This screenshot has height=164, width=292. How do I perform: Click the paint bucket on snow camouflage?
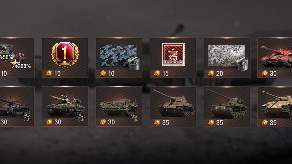coord(242,63)
